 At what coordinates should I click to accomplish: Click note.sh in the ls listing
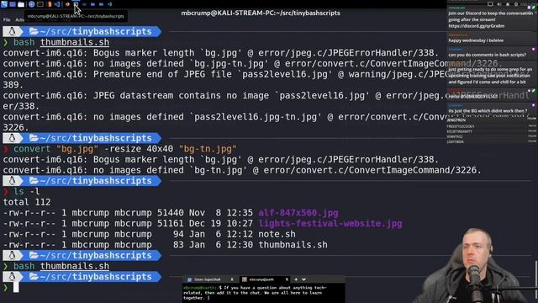277,234
